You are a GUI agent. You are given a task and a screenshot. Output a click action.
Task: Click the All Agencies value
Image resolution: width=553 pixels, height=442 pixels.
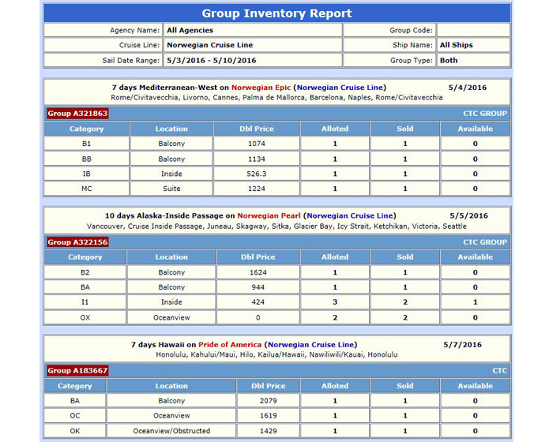pyautogui.click(x=190, y=30)
